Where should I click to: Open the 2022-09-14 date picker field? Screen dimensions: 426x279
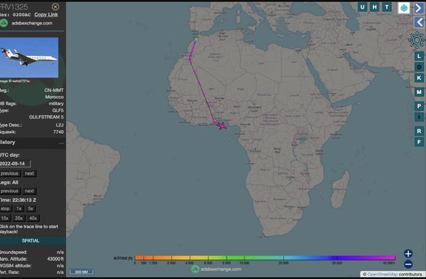pos(15,163)
